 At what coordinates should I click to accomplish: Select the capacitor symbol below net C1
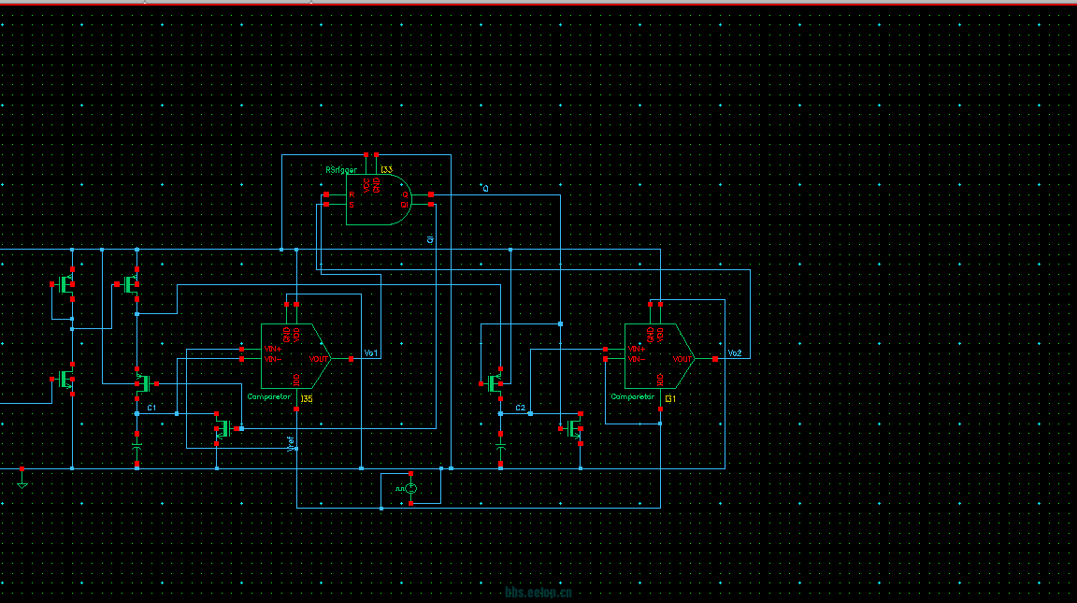click(137, 449)
